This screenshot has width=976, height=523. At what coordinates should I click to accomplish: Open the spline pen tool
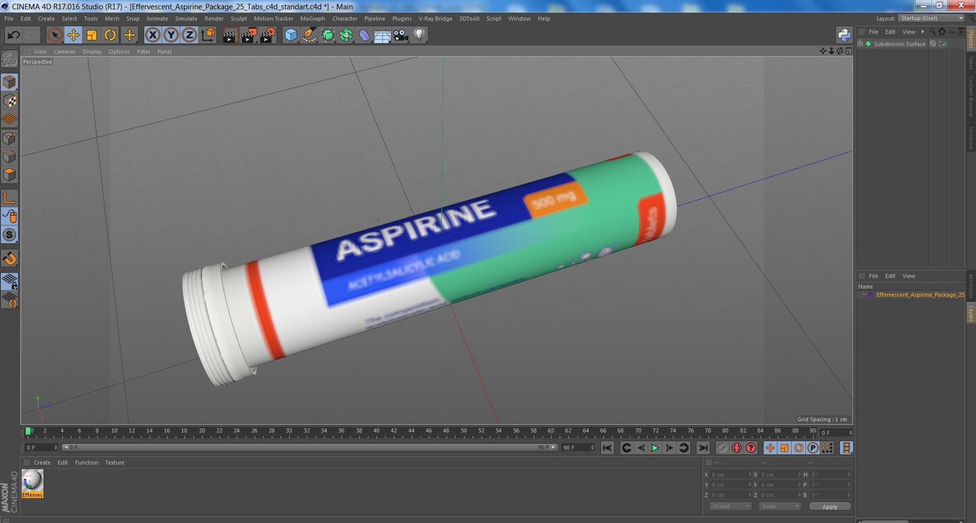coord(309,35)
